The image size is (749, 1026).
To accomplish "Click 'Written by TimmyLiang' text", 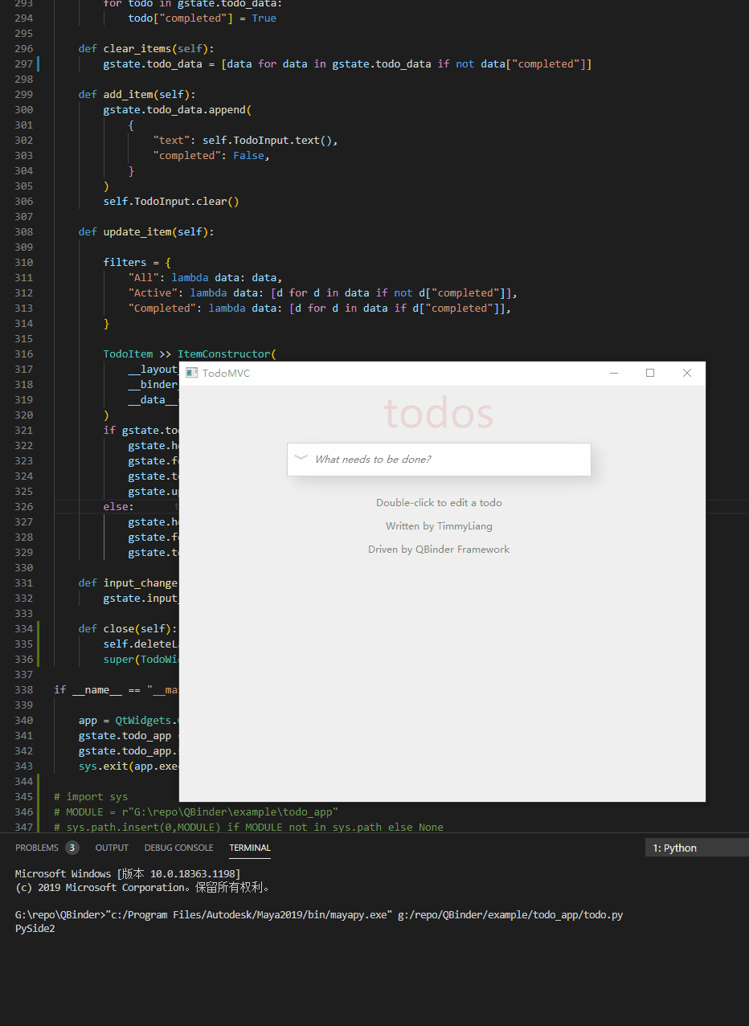I will [439, 526].
